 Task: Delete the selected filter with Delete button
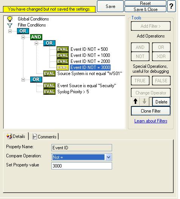click(x=161, y=102)
